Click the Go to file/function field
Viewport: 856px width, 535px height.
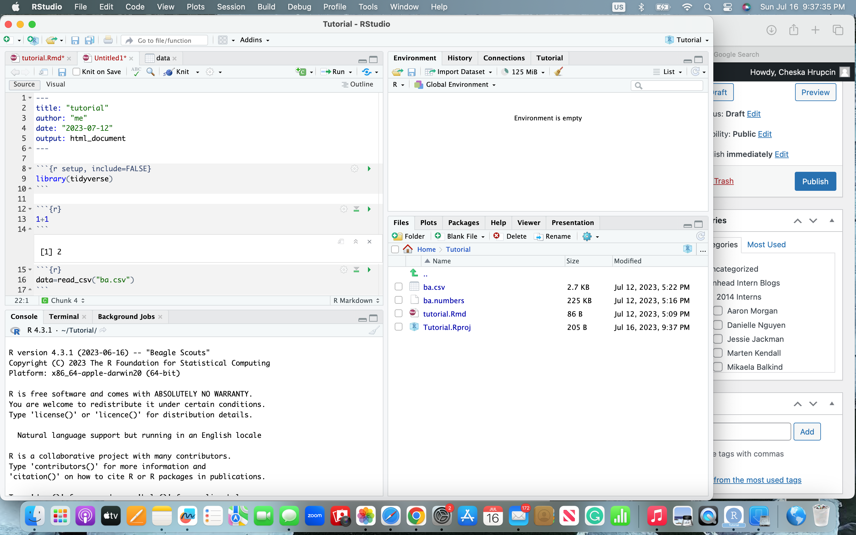pyautogui.click(x=164, y=40)
